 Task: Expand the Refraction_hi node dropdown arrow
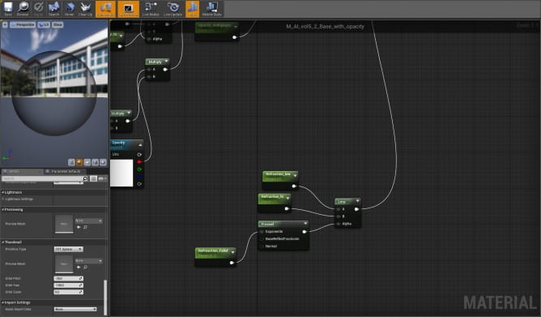pos(288,198)
